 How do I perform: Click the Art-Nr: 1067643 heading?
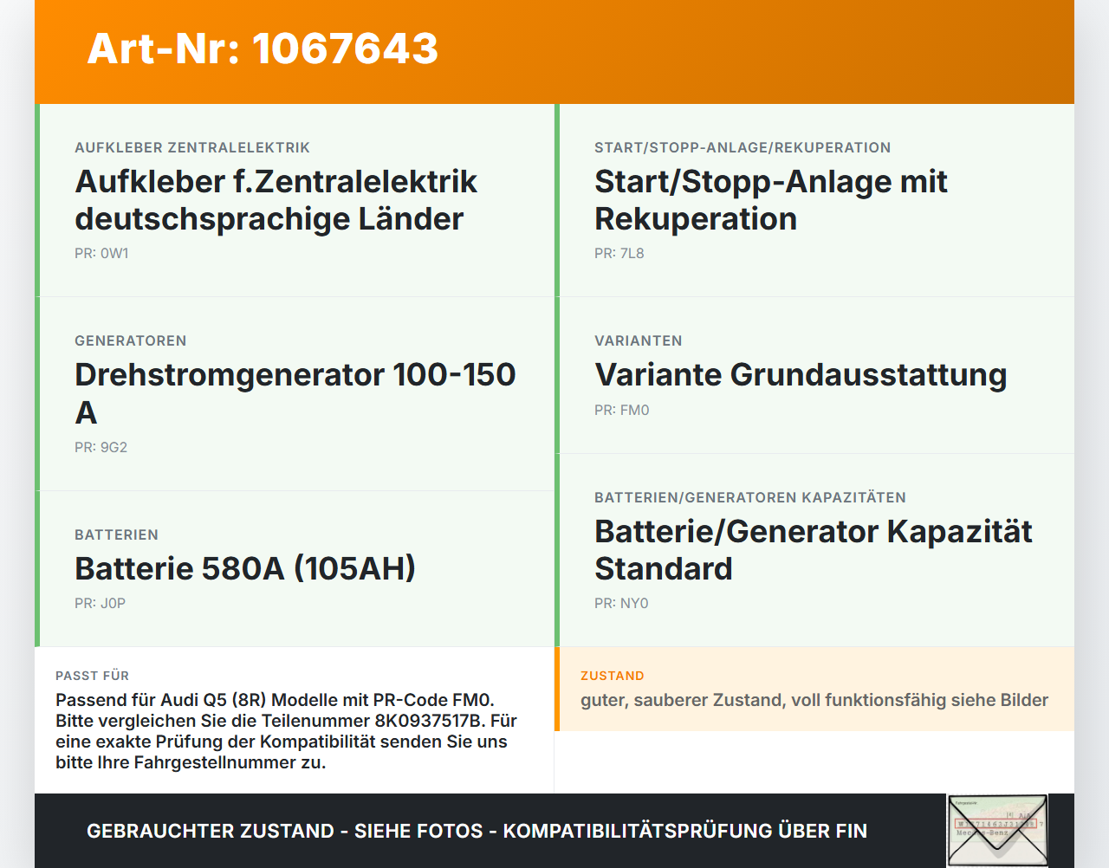(x=263, y=49)
